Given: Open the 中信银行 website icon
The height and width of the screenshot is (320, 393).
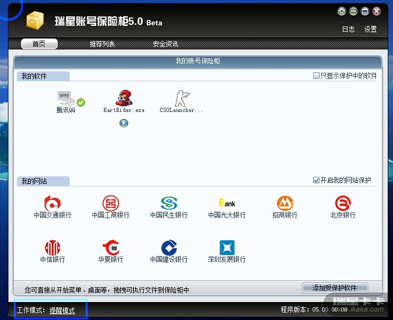Looking at the screenshot, I should click(52, 248).
